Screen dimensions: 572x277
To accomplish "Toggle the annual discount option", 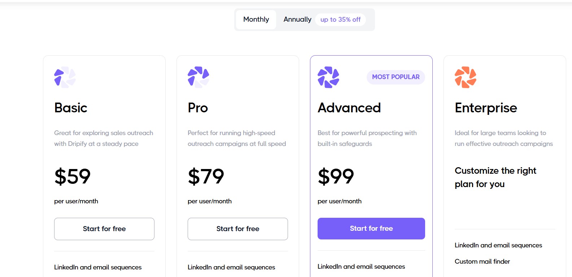I will [x=340, y=20].
